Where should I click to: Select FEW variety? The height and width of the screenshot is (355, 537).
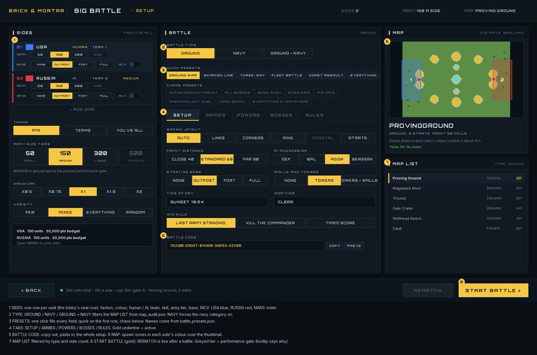pos(30,212)
